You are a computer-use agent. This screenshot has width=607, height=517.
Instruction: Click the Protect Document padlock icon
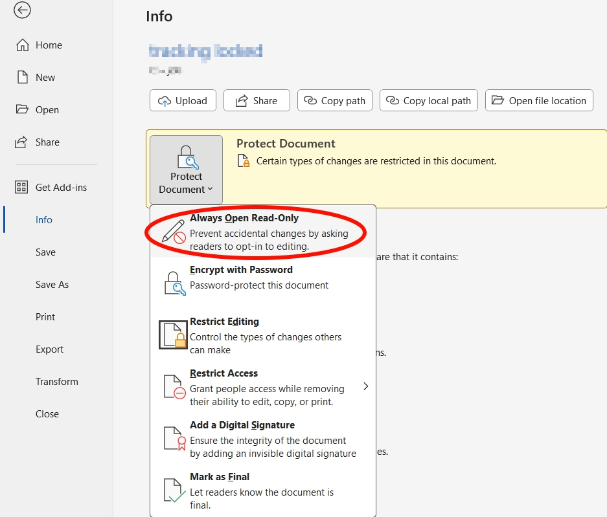point(186,157)
